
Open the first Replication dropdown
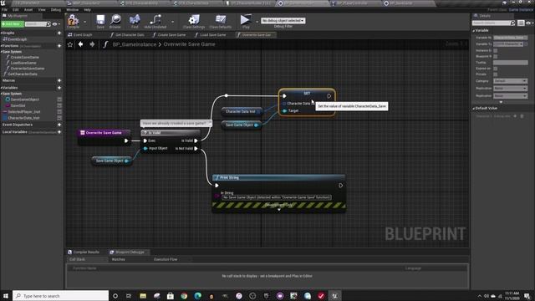click(x=511, y=89)
